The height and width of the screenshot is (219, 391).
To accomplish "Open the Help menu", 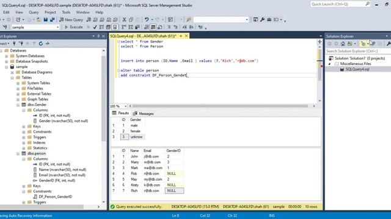I will pyautogui.click(x=99, y=12).
